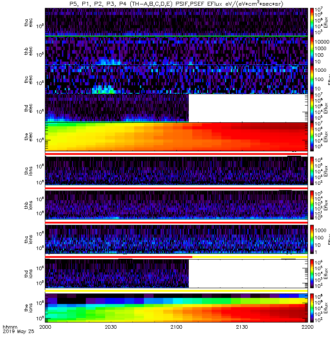This screenshot has width=330, height=352.
Task: Click the 'thc elec' axis label
Action: pyautogui.click(x=29, y=80)
